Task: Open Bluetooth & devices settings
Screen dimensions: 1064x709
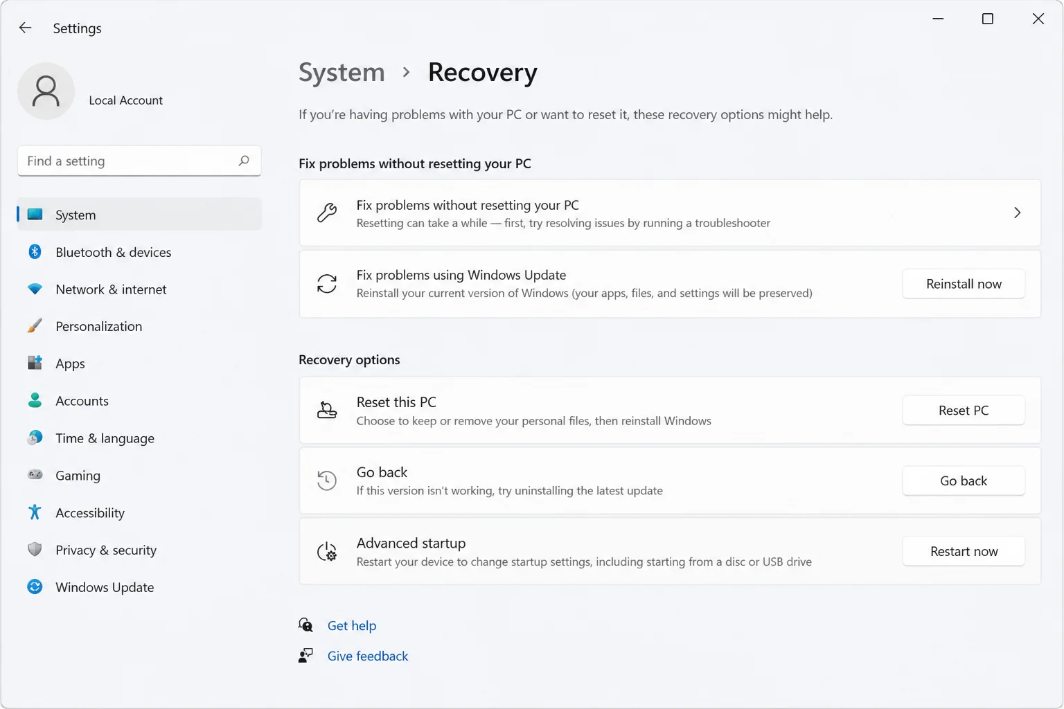Action: [x=139, y=252]
